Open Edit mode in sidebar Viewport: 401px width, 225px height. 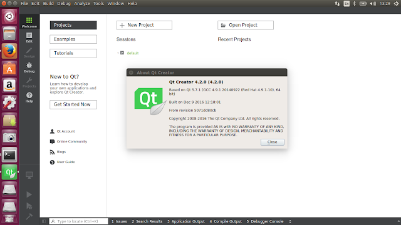point(29,37)
